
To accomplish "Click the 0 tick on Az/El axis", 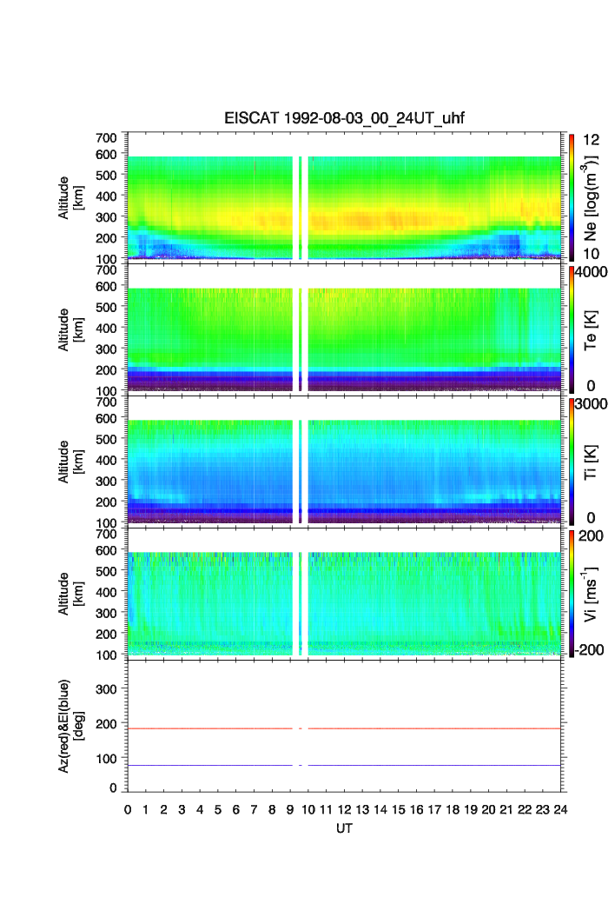I will [113, 788].
